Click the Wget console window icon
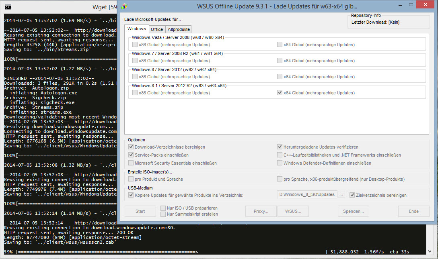438x259 pixels. pyautogui.click(x=8, y=7)
